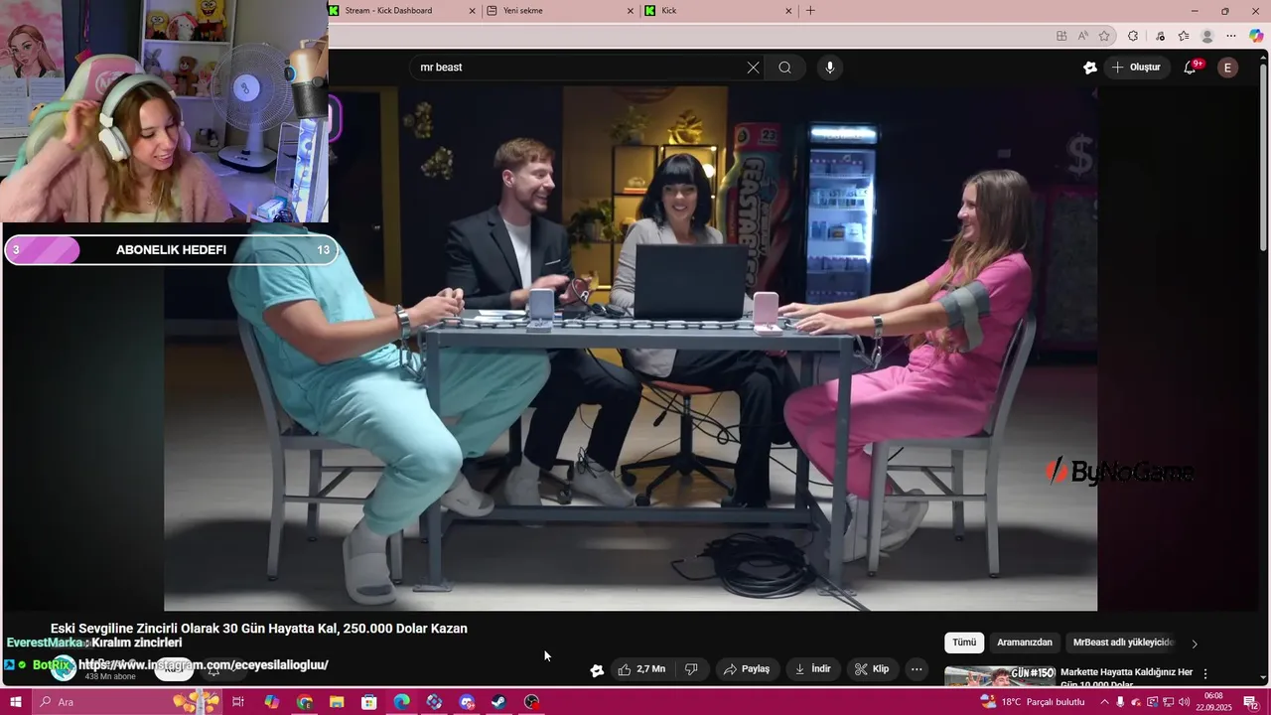Open the weather widget '18°C Parçalı bulutlu'
This screenshot has height=715, width=1271.
point(1033,702)
